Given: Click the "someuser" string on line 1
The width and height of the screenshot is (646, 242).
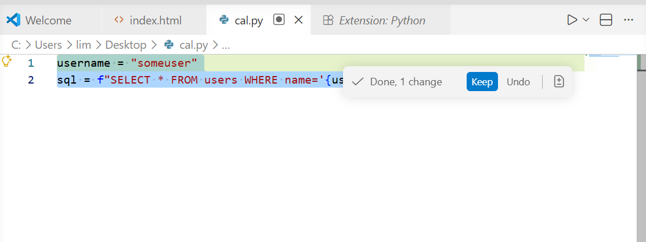Looking at the screenshot, I should (164, 63).
